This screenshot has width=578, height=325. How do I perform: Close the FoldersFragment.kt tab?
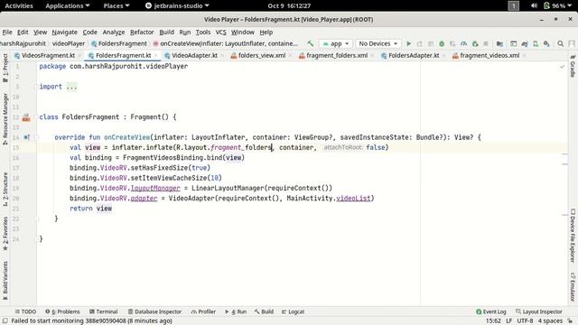tap(156, 56)
